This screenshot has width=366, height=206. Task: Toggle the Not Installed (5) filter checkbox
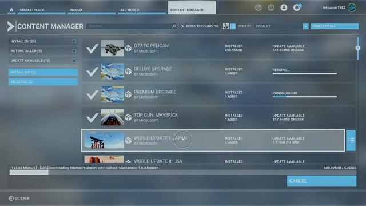click(x=74, y=51)
